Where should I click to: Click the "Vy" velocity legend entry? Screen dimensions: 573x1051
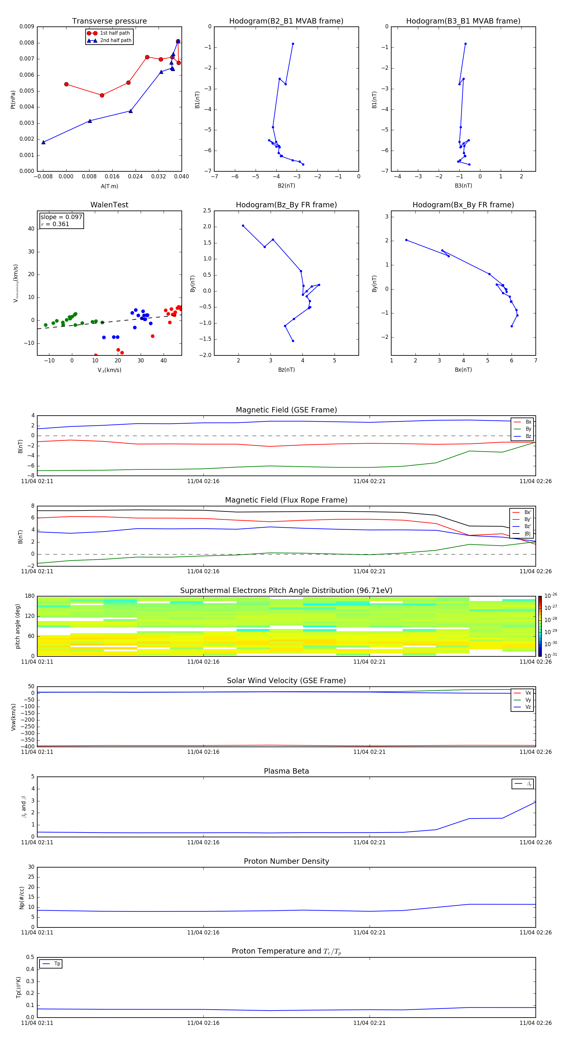[x=522, y=700]
